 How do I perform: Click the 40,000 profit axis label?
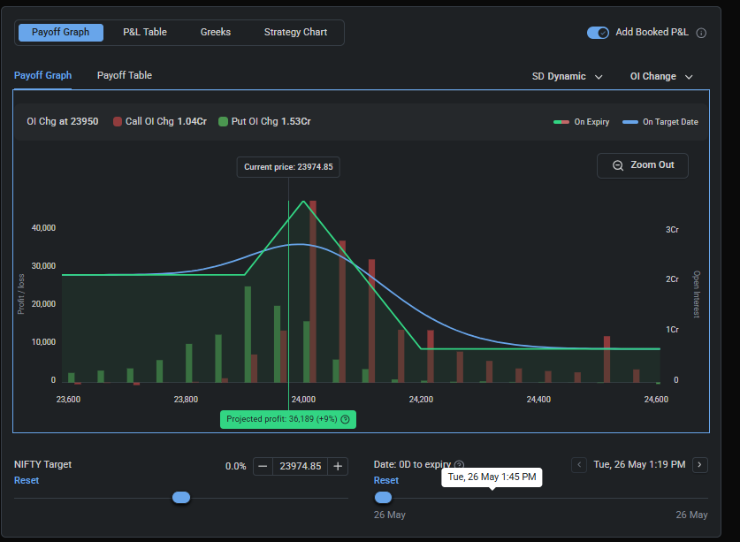pyautogui.click(x=43, y=228)
